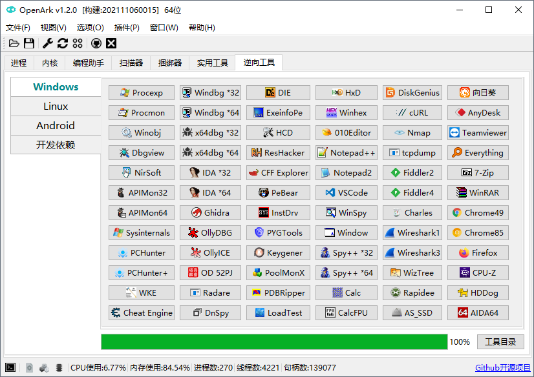Launch PeBear tool
The image size is (534, 377).
coord(278,193)
